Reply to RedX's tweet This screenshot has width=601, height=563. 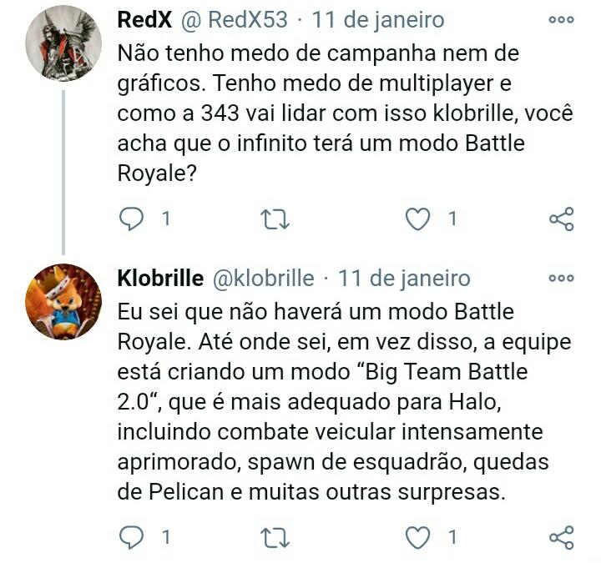[x=132, y=219]
